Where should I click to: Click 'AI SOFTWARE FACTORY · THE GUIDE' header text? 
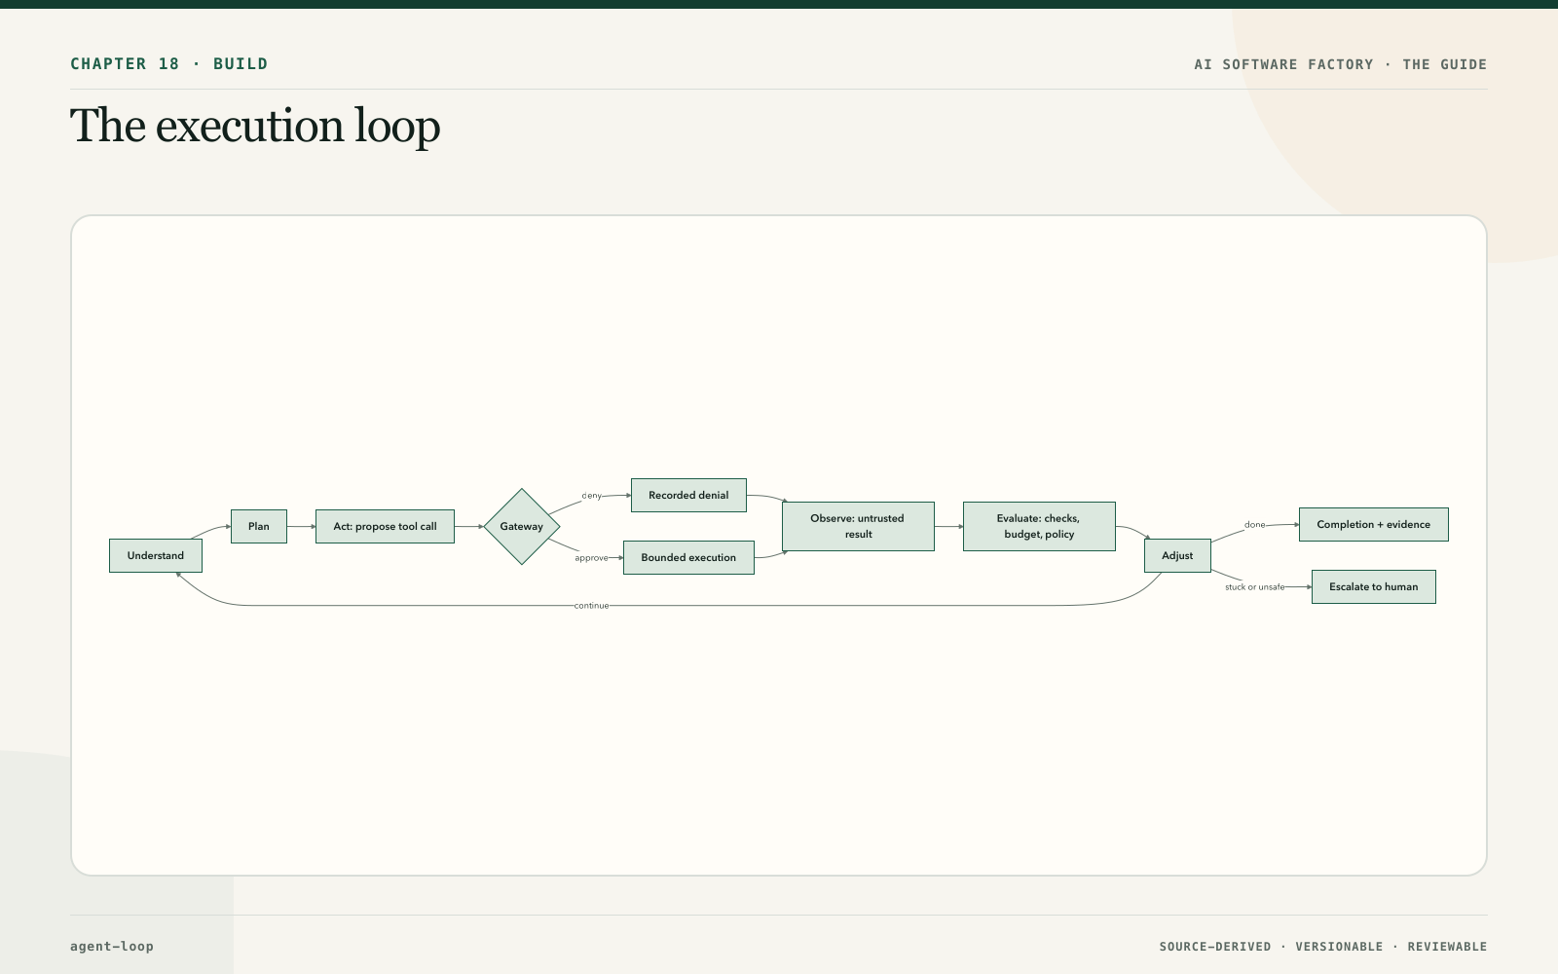pos(1341,64)
